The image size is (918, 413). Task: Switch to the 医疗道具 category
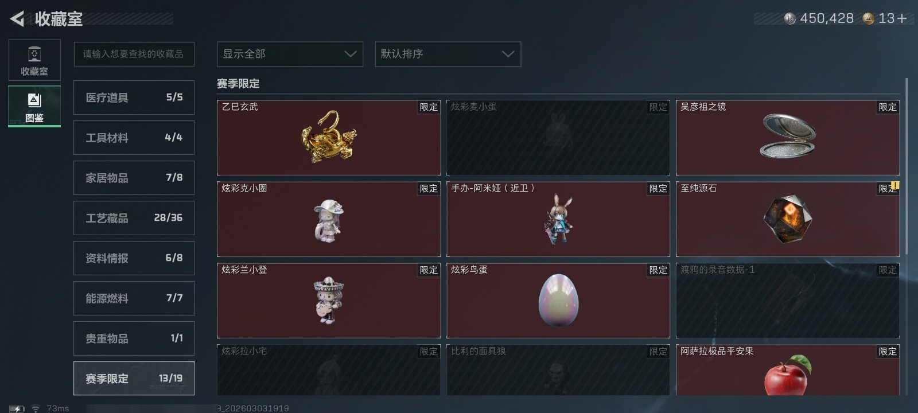tap(134, 98)
